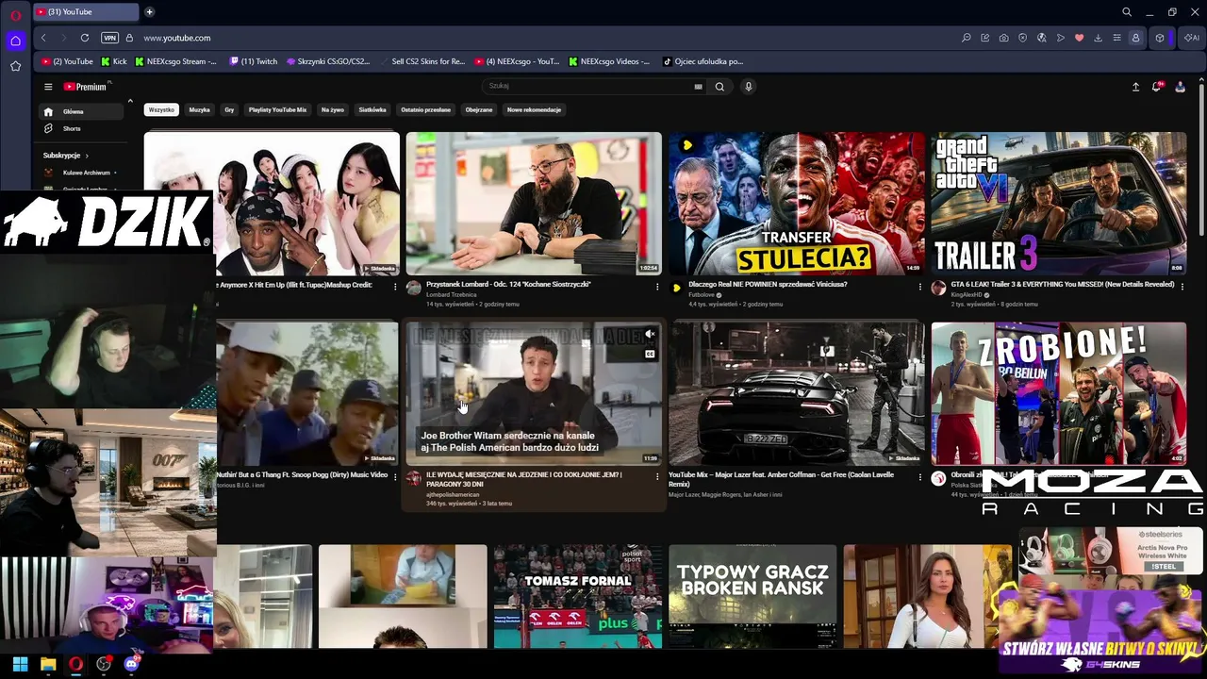1207x679 pixels.
Task: Open File Explorer from the taskbar
Action: tap(48, 664)
